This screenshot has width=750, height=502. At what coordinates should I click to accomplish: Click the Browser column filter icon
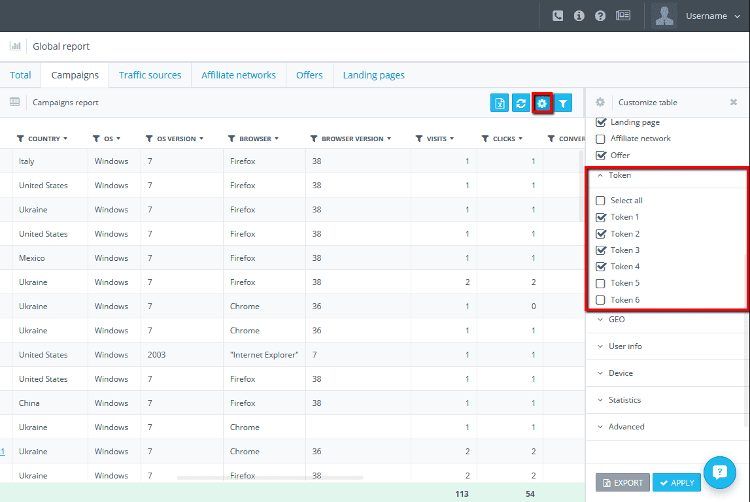231,139
